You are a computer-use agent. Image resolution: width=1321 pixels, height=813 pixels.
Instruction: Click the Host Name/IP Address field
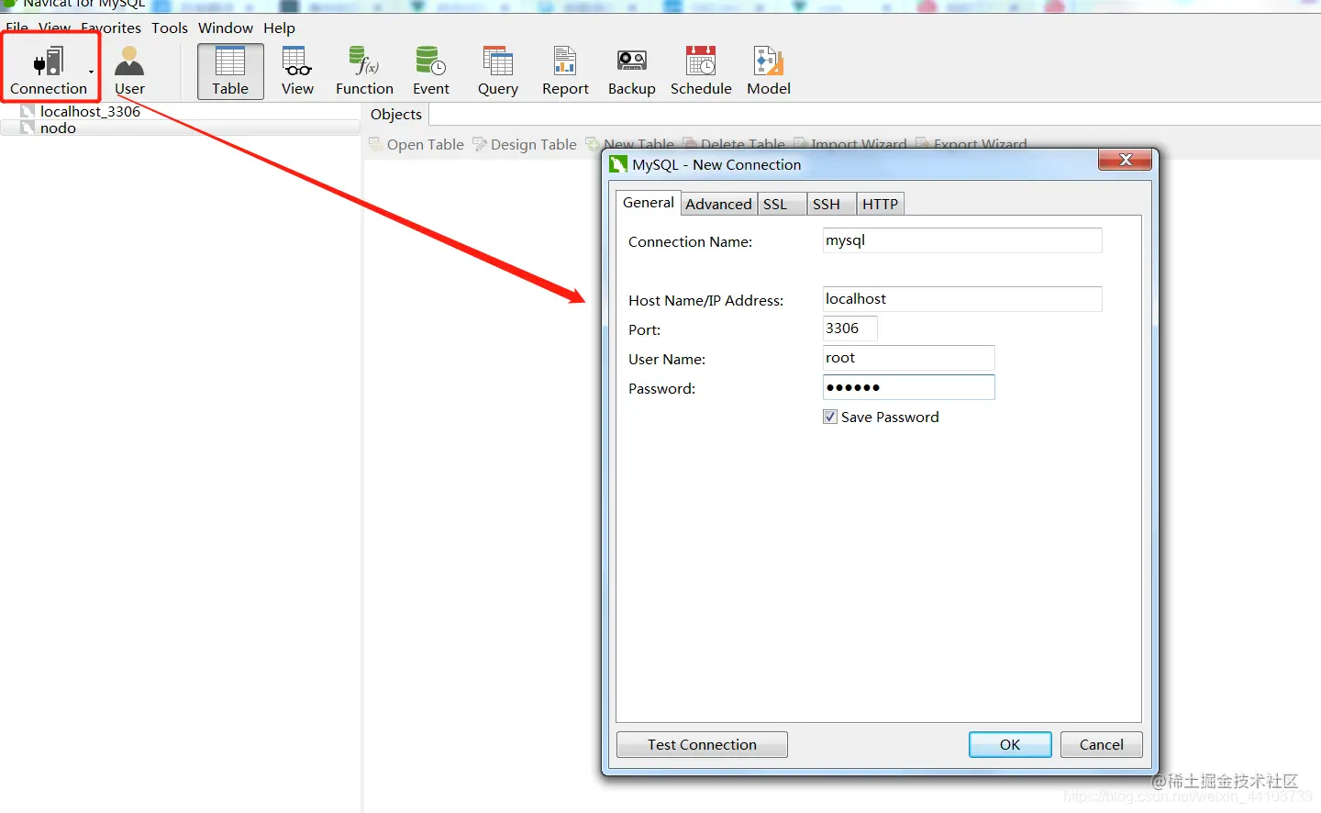[962, 299]
